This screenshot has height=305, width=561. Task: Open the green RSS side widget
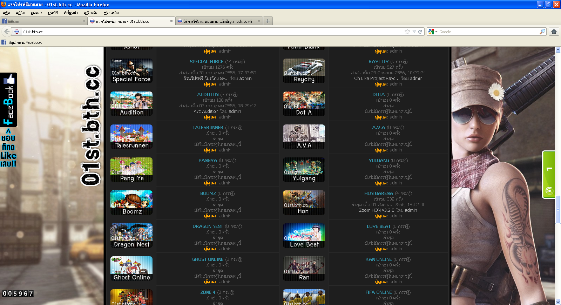[x=549, y=175]
